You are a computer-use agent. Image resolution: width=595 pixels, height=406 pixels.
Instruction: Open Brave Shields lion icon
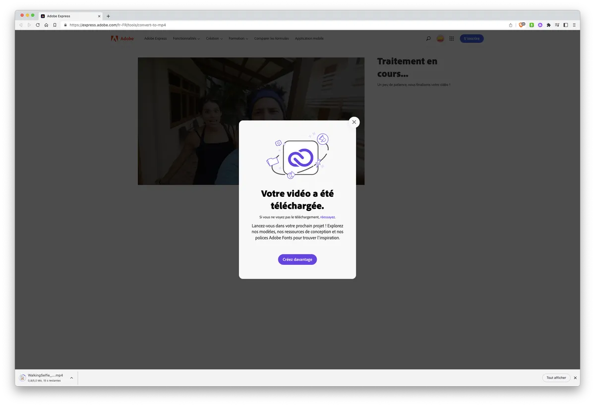point(522,25)
